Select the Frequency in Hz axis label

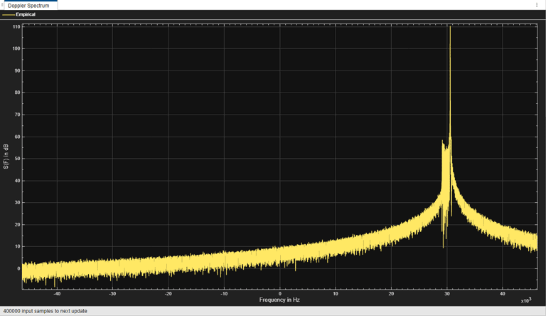(x=279, y=300)
